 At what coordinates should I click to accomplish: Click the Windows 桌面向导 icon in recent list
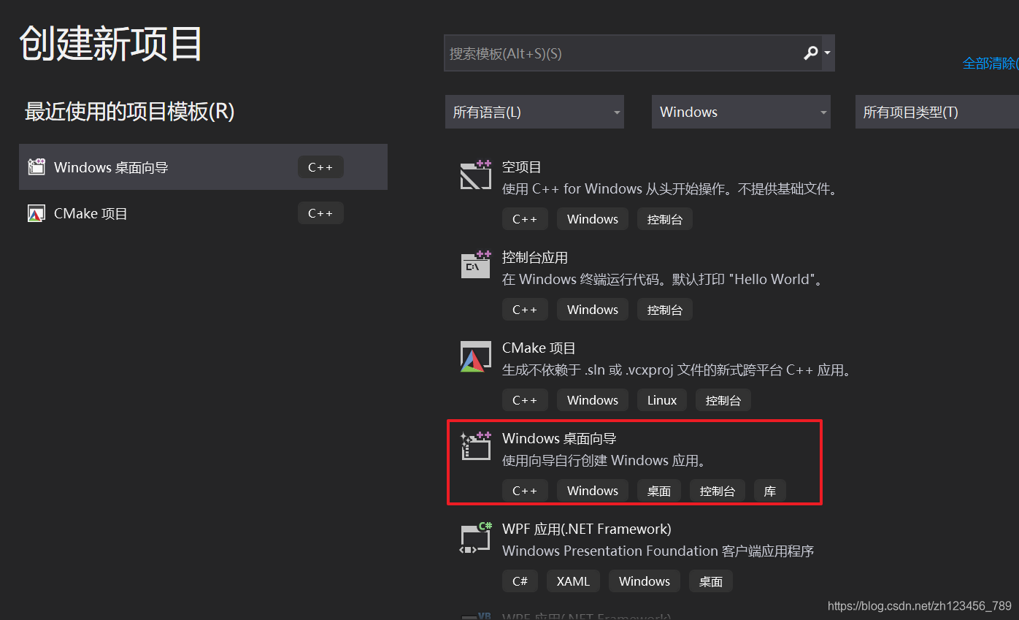pyautogui.click(x=36, y=167)
